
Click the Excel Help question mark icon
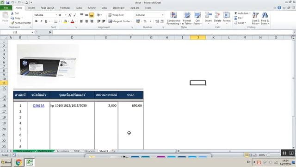coord(279,8)
